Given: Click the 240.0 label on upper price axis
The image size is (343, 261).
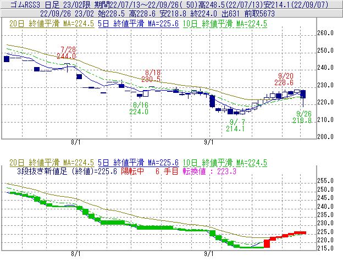Looking at the screenshot, I should [x=325, y=68].
